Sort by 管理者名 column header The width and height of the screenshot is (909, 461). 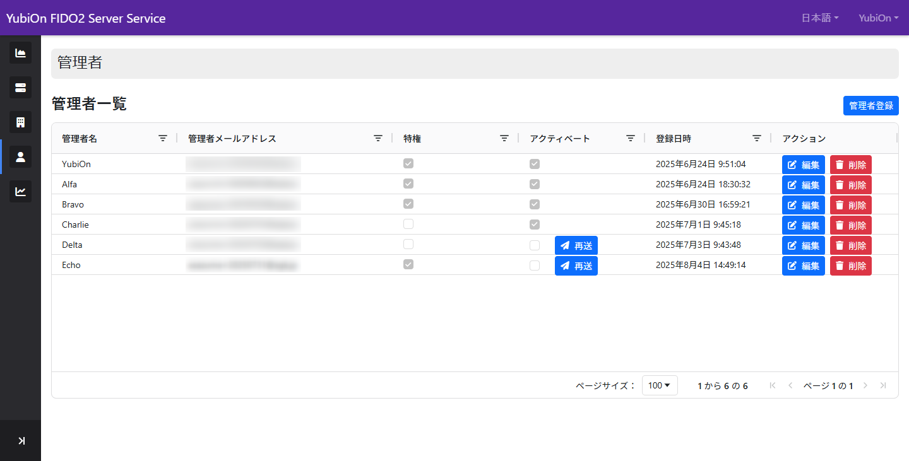click(80, 139)
